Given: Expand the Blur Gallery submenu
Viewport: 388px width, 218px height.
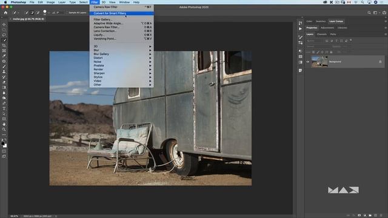Looking at the screenshot, I should pyautogui.click(x=121, y=54).
